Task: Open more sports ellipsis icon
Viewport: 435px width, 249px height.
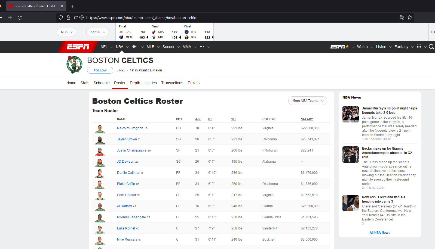Action: click(202, 46)
